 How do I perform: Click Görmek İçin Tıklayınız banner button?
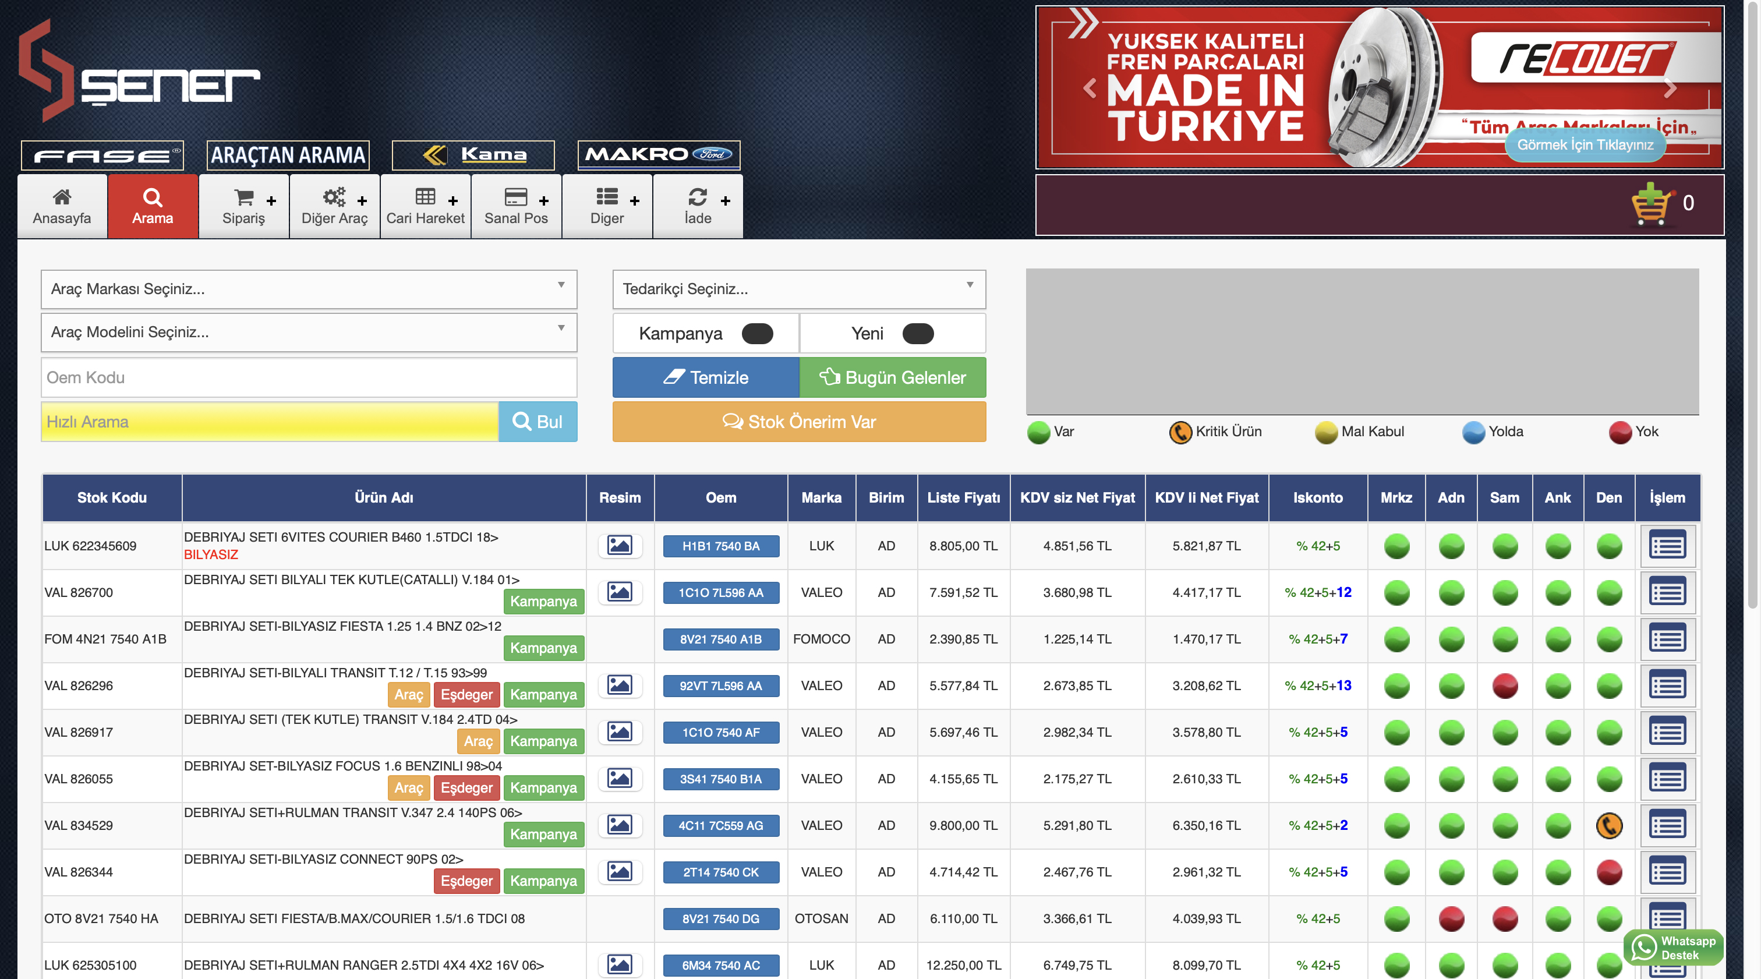click(x=1585, y=145)
